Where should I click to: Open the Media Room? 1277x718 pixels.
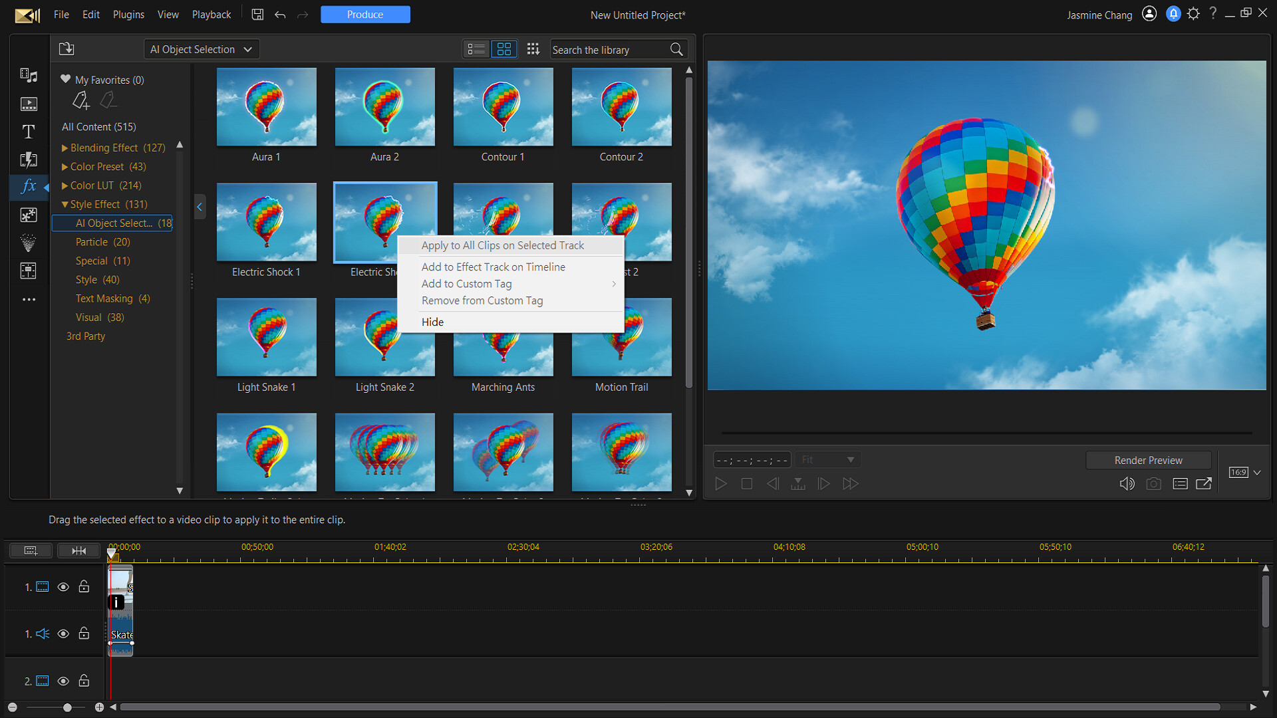29,75
